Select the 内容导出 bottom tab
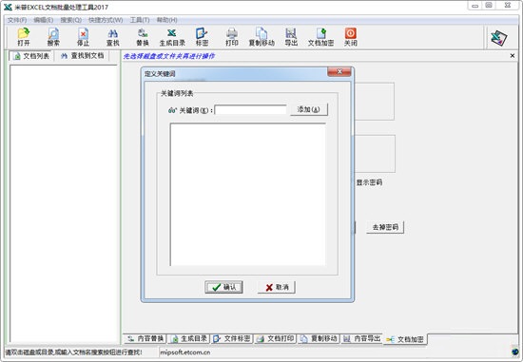Viewport: 523px width, 362px height. [362, 338]
